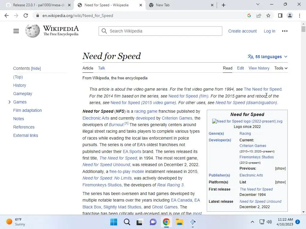The width and height of the screenshot is (306, 229).
Task: Select the Article tab
Action: (88, 68)
